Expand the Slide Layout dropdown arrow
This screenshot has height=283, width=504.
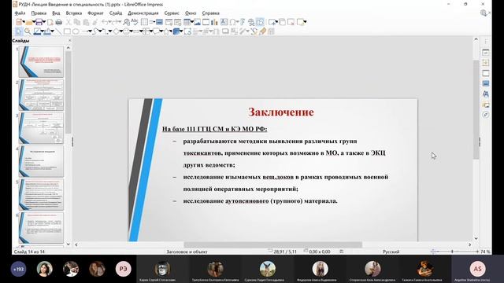click(x=305, y=22)
